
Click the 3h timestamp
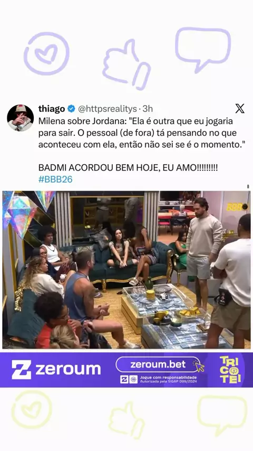click(148, 109)
